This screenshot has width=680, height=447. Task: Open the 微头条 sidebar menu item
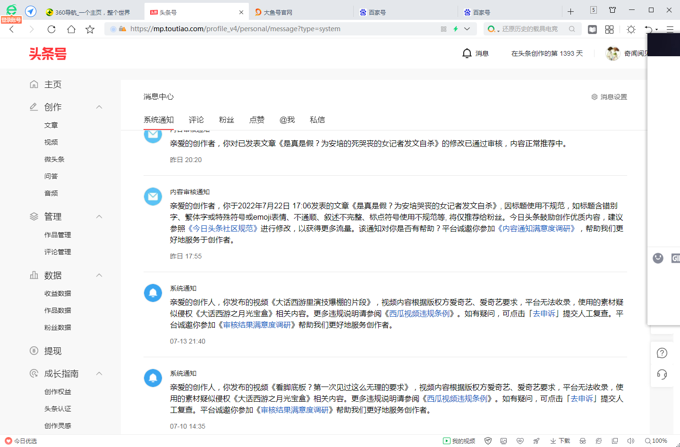click(54, 159)
